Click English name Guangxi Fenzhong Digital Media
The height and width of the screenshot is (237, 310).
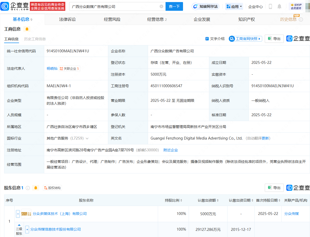tap(197, 138)
